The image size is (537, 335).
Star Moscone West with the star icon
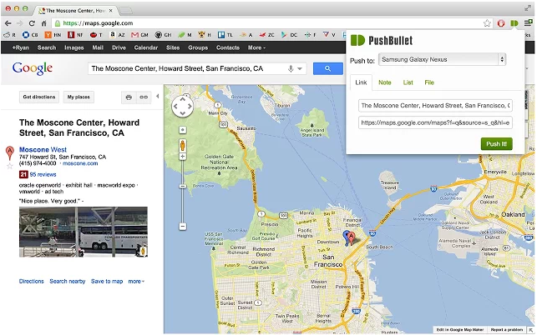(x=9, y=166)
